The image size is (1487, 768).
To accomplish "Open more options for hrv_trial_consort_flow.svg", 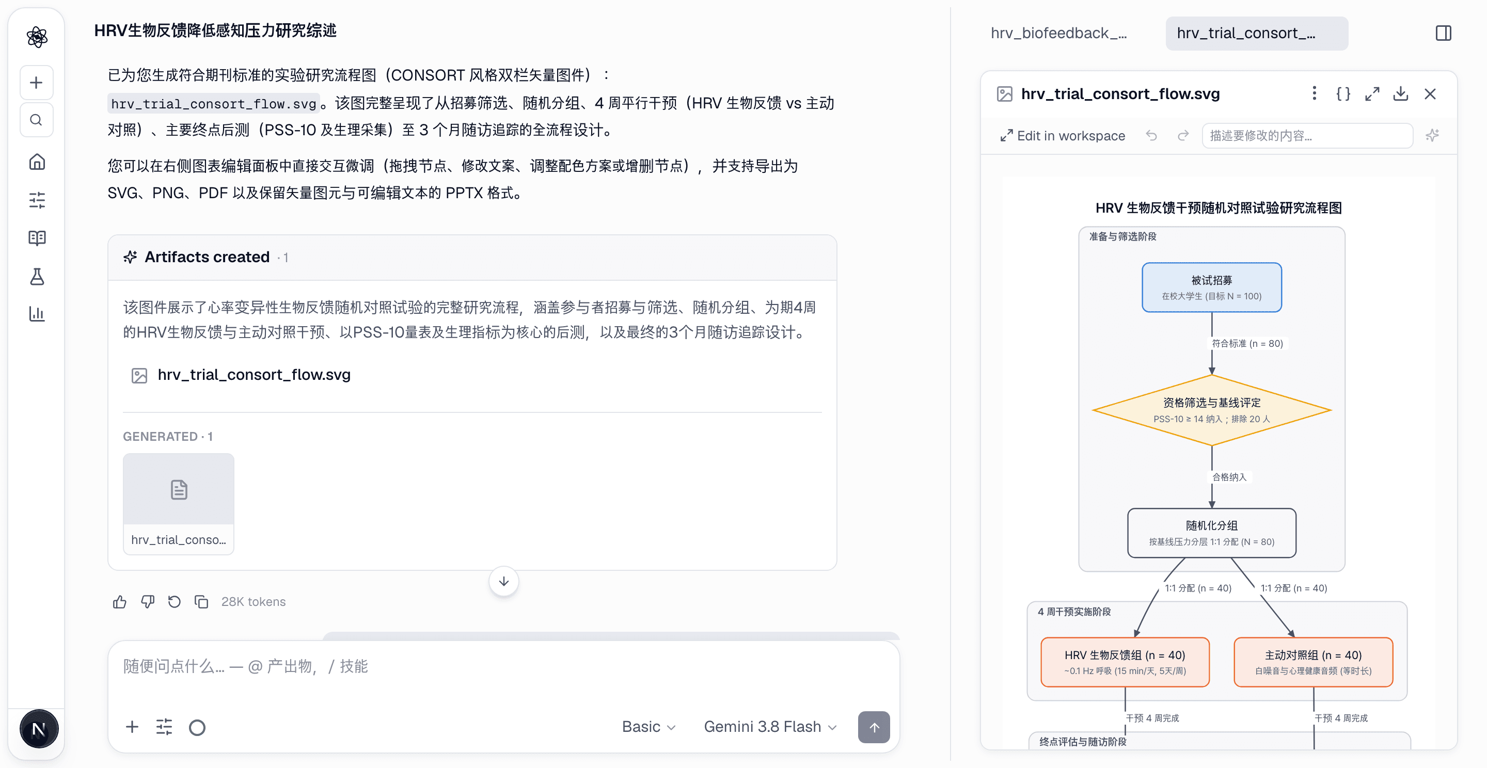I will tap(1315, 93).
